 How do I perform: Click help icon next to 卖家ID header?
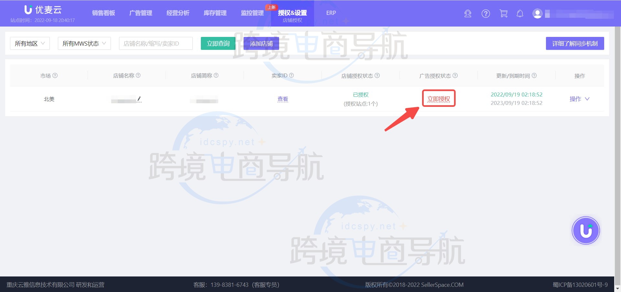coord(291,75)
